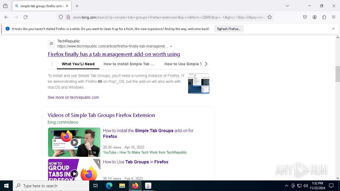Screen dimensions: 340x191
Task: Open the Java app taskbar icon
Action: coord(148,186)
